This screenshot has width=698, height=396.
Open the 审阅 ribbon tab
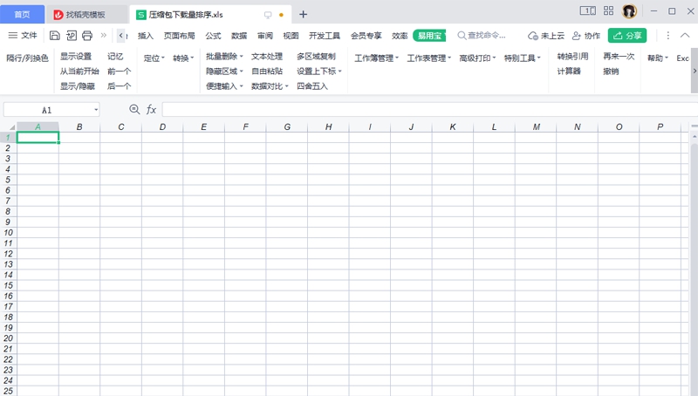pos(265,36)
